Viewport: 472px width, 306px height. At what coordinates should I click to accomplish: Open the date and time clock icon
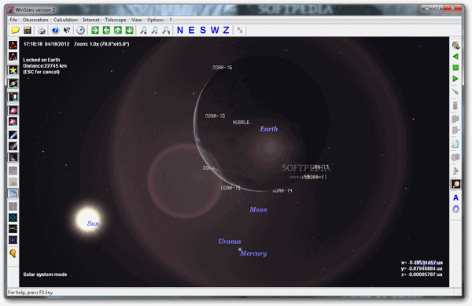click(x=80, y=30)
